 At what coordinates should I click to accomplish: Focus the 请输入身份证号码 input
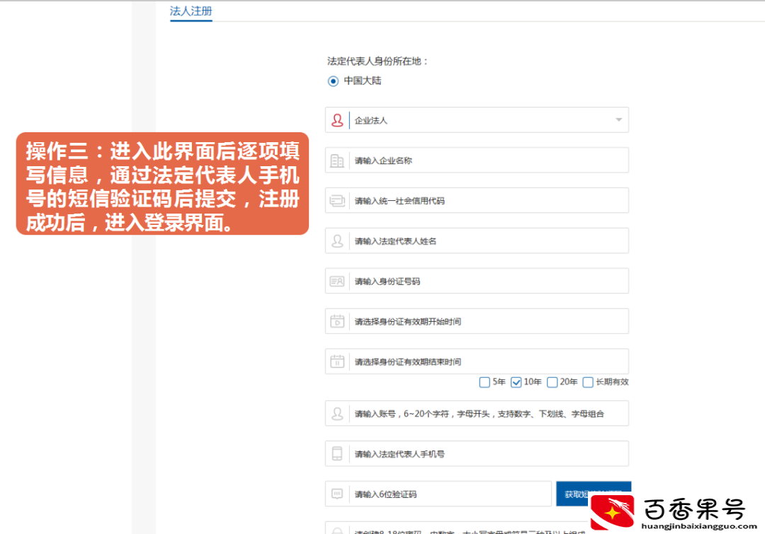[477, 281]
